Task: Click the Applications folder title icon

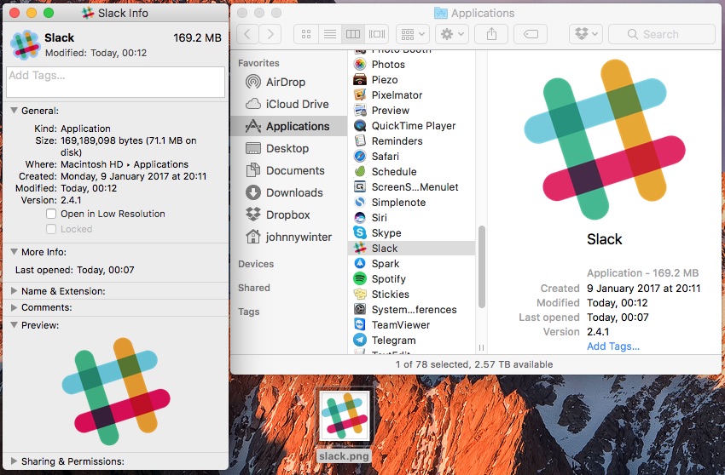Action: (441, 13)
